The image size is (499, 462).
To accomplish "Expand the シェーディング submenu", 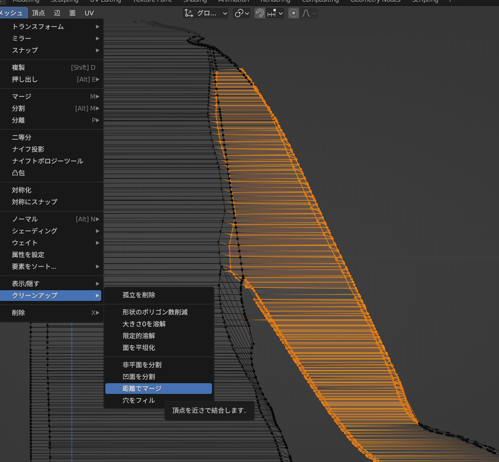I will coord(51,231).
